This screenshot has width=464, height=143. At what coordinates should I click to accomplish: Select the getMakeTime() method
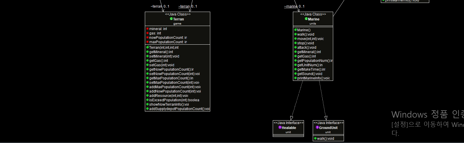coord(311,69)
